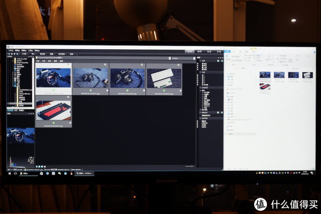
Task: Click the green icon in the 保存的搜索 header
Action: (221, 112)
